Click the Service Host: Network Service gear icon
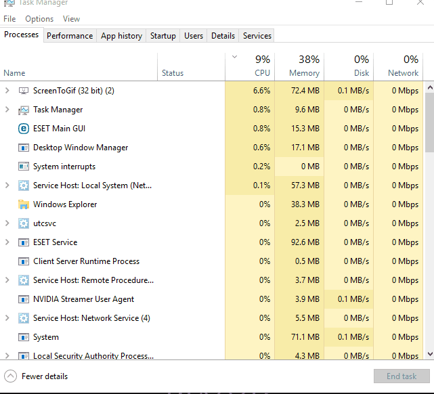Image resolution: width=434 pixels, height=394 pixels. coord(24,318)
